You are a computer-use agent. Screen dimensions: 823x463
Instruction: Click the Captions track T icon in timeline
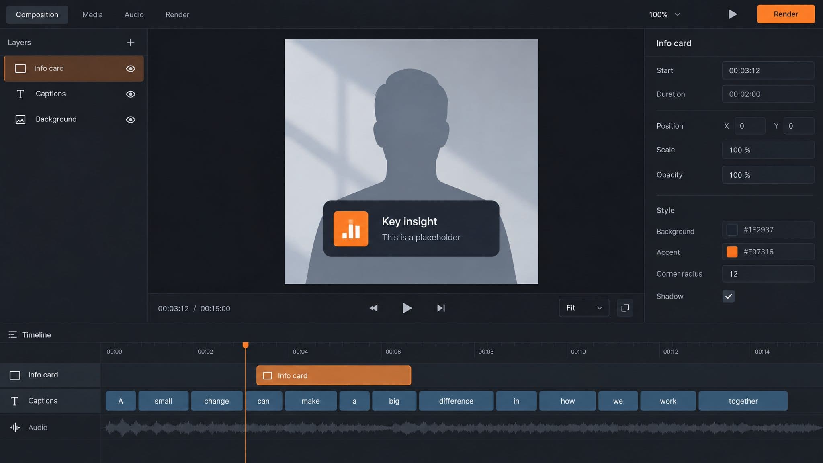(14, 401)
